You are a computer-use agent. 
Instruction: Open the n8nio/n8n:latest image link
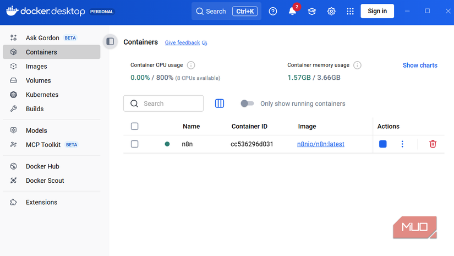tap(320, 144)
